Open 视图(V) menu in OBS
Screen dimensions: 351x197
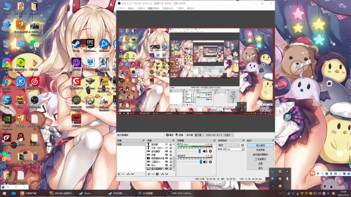click(x=141, y=8)
